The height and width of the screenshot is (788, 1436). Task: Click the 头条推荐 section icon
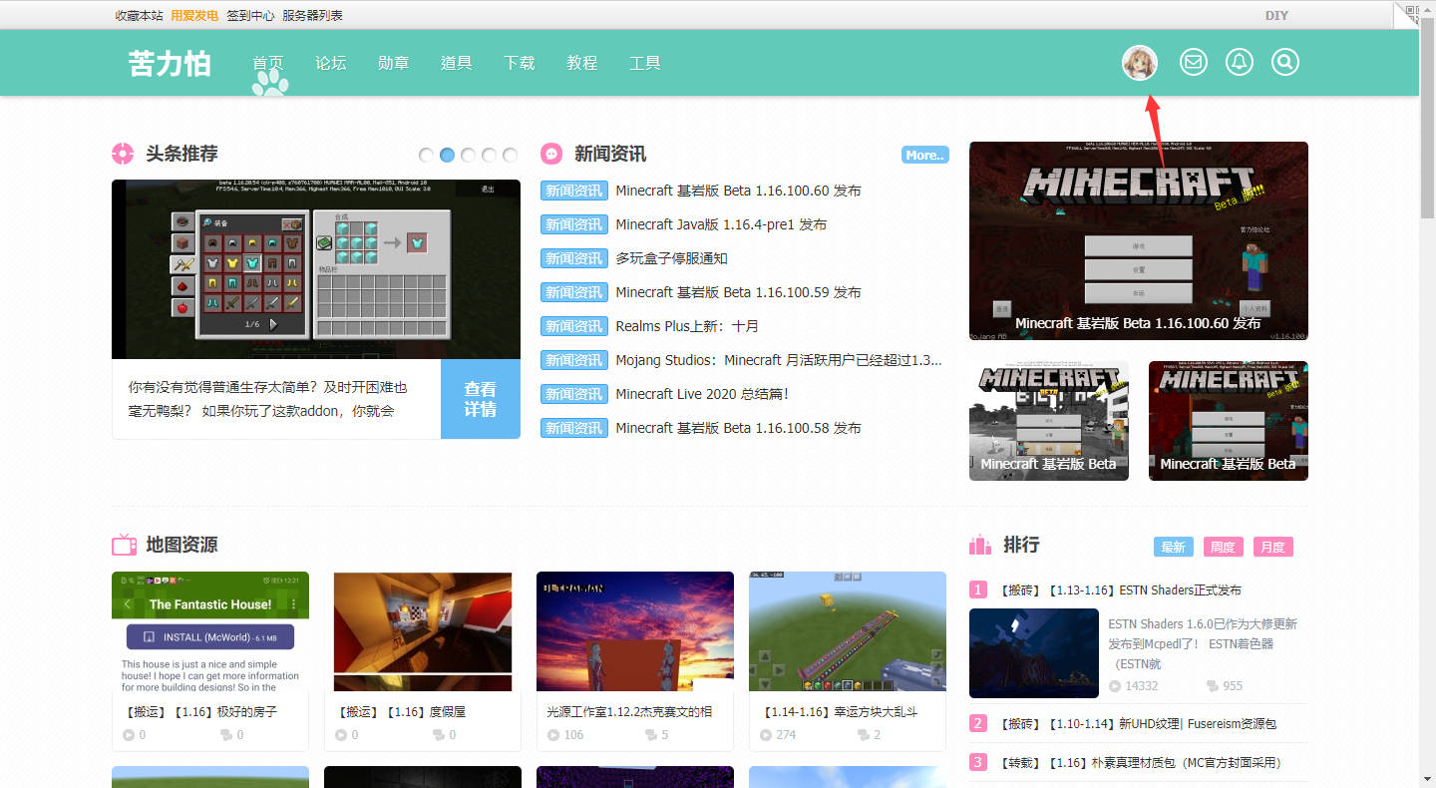point(123,154)
